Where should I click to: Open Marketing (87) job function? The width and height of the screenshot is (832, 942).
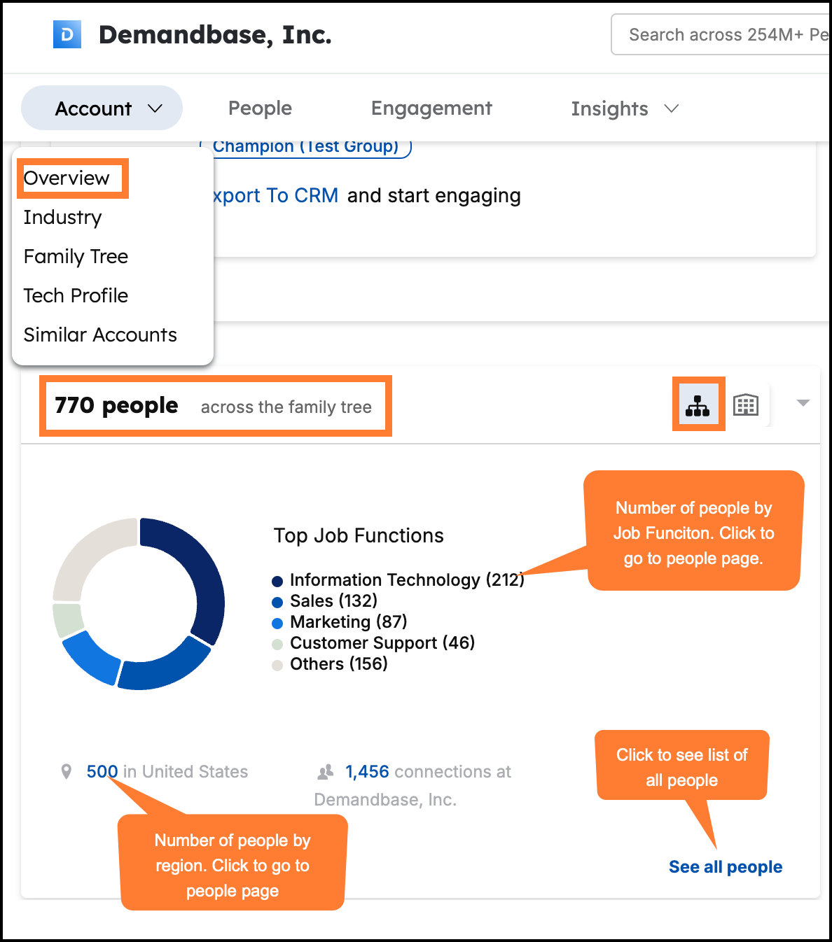click(x=349, y=622)
